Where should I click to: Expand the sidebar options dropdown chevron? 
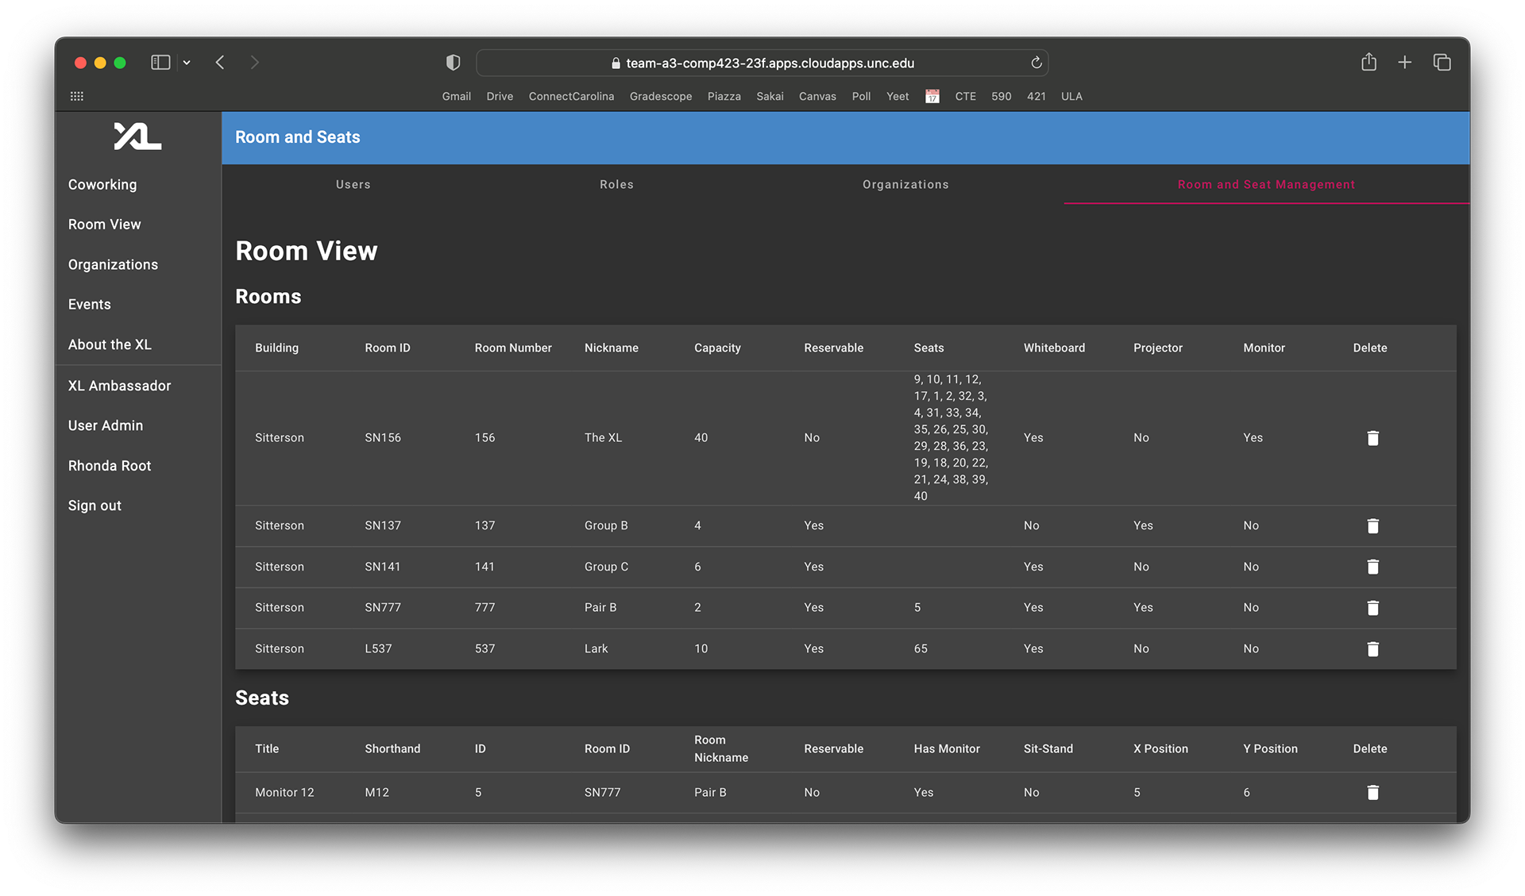pos(187,63)
